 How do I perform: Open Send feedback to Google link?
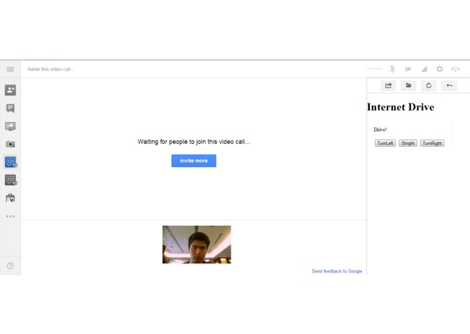point(337,271)
